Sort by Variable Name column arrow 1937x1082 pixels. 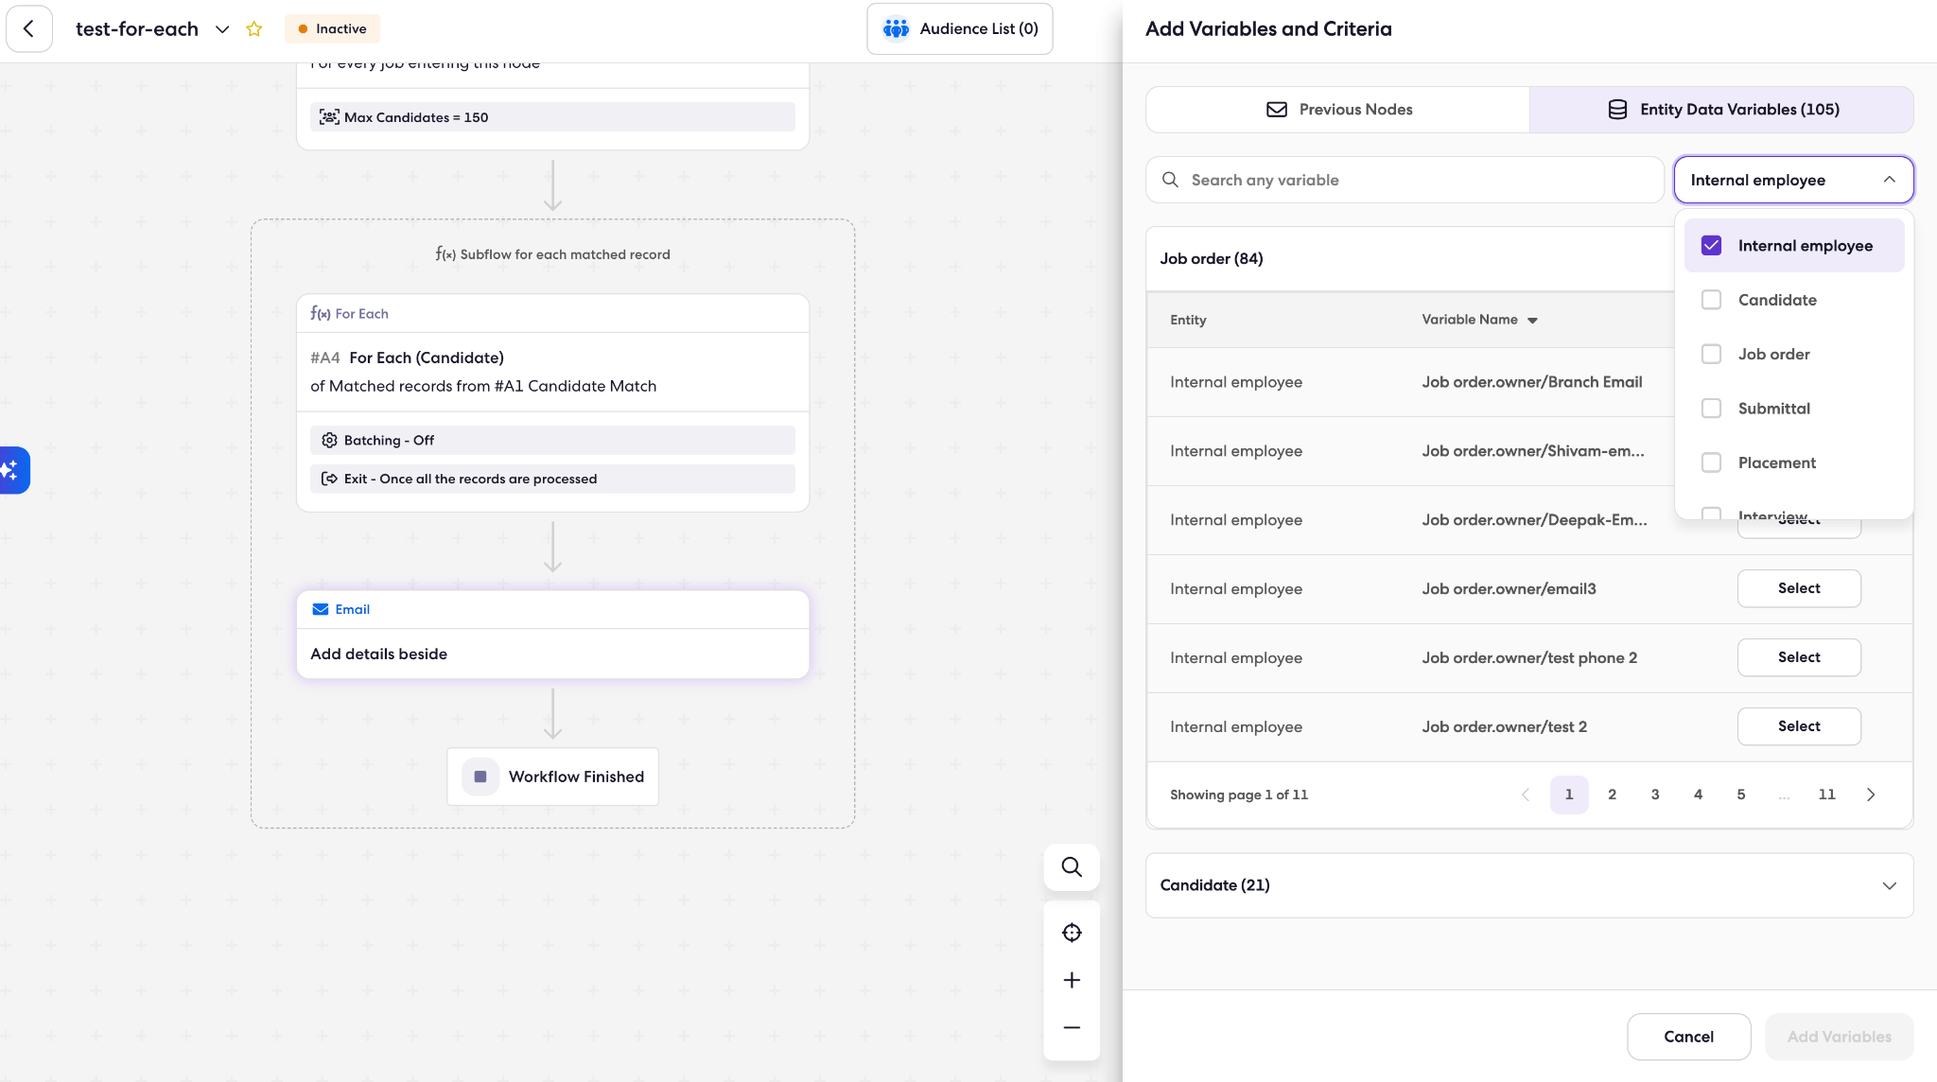coord(1532,321)
